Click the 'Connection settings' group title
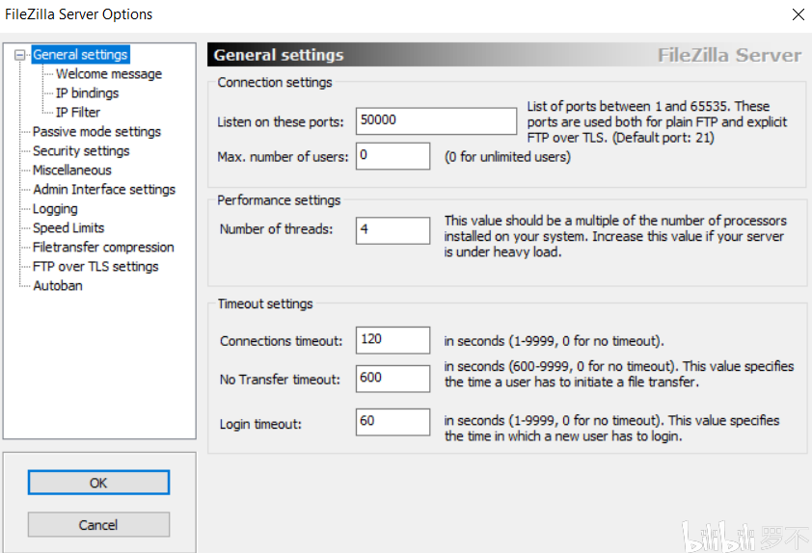 point(275,82)
